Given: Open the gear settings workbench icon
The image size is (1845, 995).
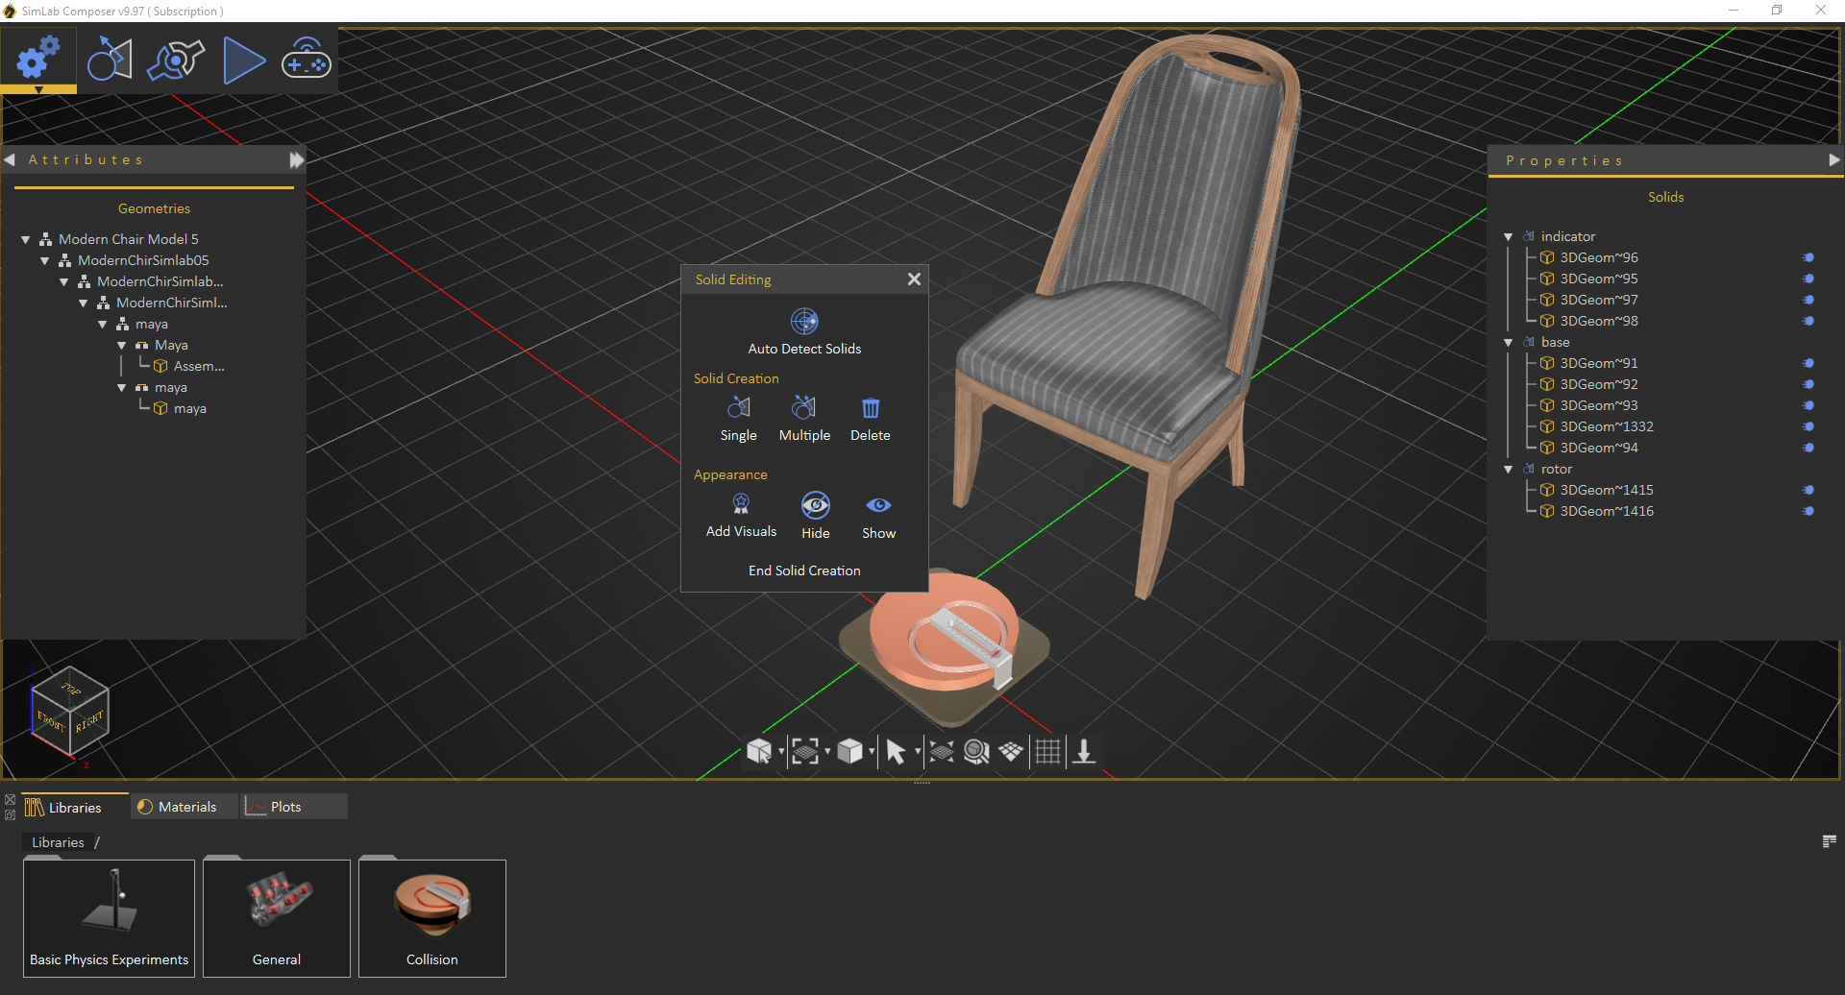Looking at the screenshot, I should (38, 60).
